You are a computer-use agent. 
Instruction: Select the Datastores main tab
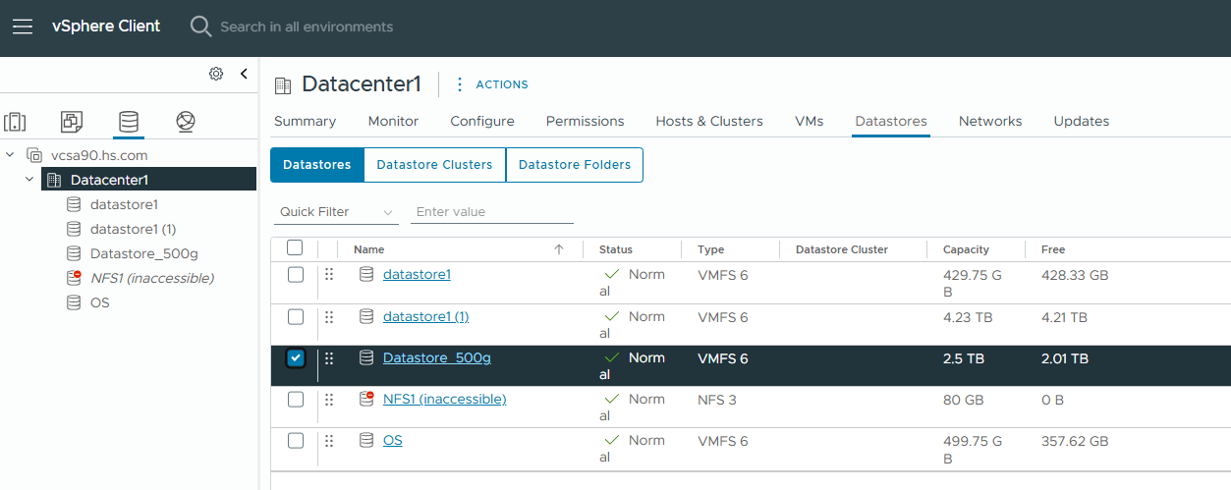pyautogui.click(x=891, y=122)
